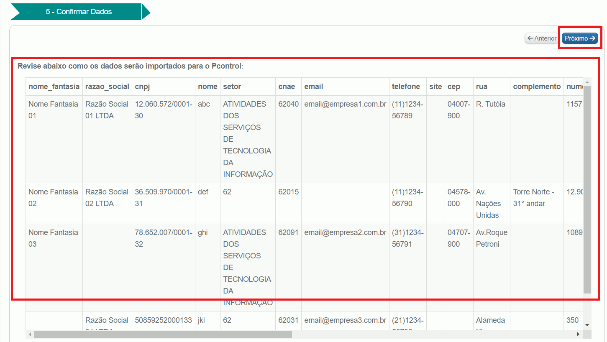Click the setor '62' cell of Nome Fantasia 02

(248, 203)
